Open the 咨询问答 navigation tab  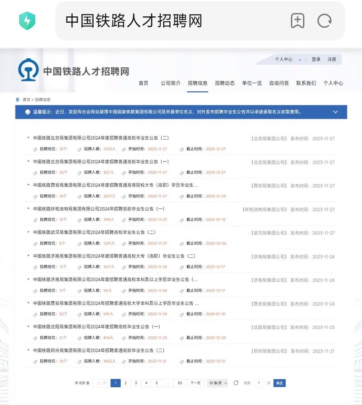[279, 83]
